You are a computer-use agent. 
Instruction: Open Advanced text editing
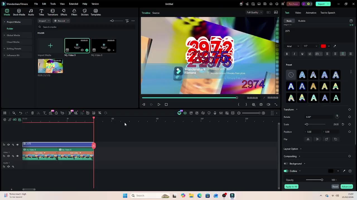[347, 187]
